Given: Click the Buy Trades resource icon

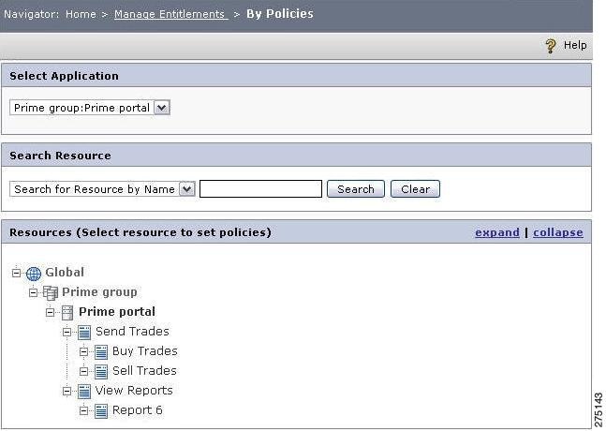Looking at the screenshot, I should click(x=101, y=352).
